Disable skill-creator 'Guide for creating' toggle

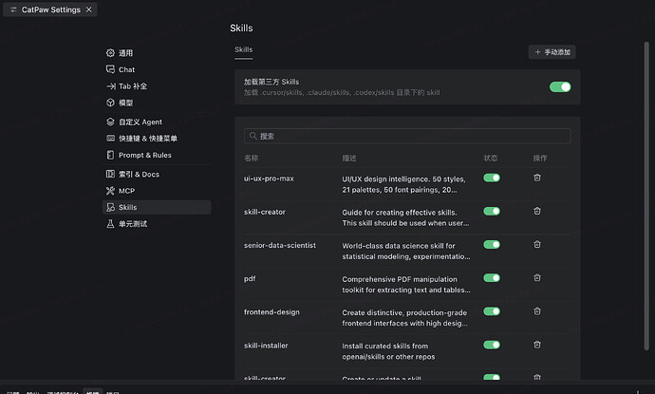pyautogui.click(x=492, y=211)
